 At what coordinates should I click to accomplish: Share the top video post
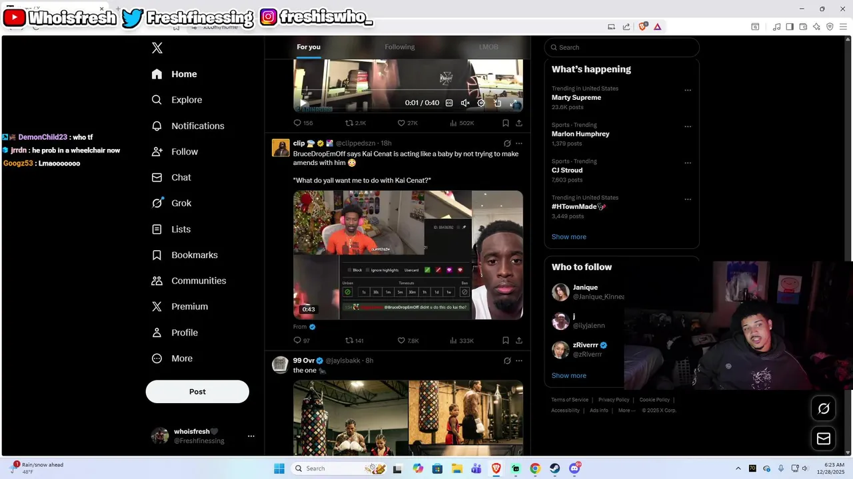click(519, 123)
